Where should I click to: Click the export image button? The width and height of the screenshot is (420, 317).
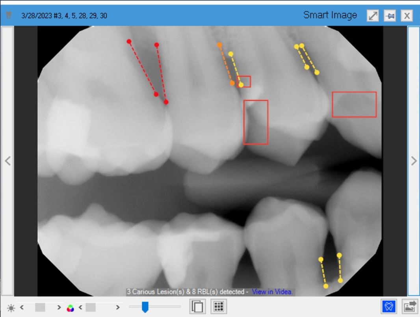tap(410, 306)
